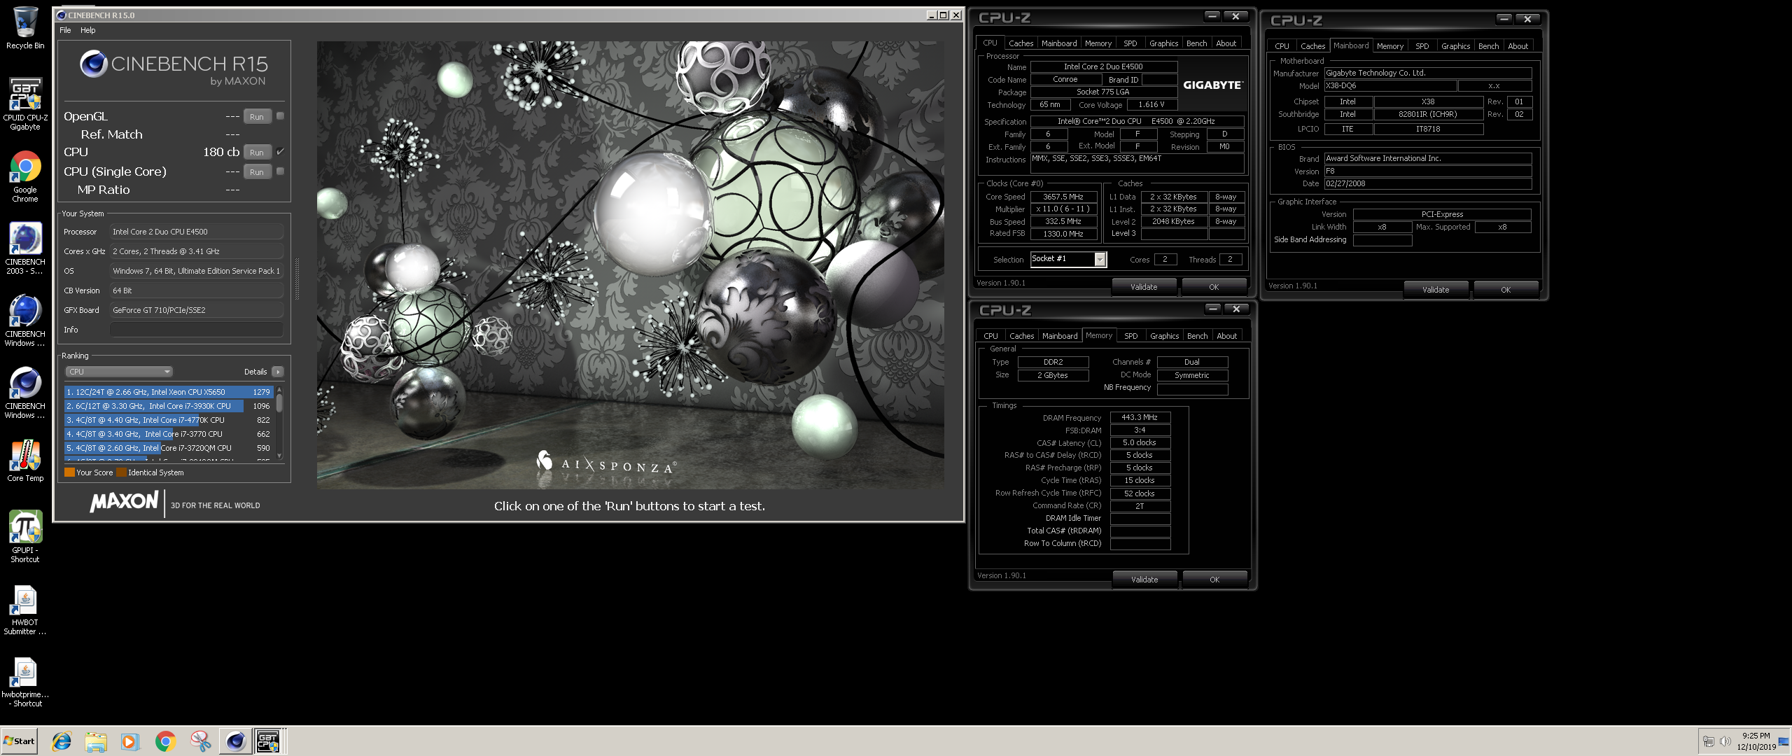Click the Show Desktop strip in taskbar
This screenshot has width=1792, height=756.
[1783, 741]
